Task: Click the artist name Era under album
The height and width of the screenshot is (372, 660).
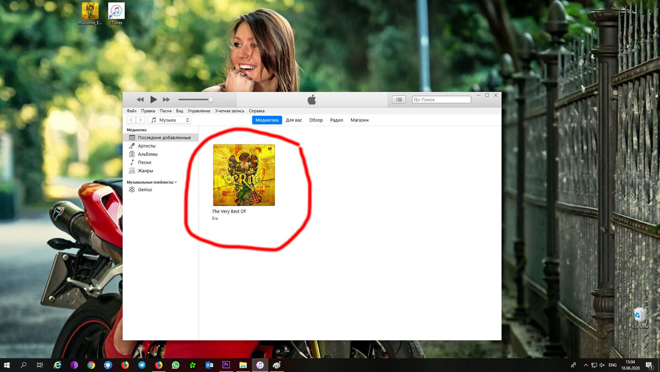Action: tap(215, 218)
